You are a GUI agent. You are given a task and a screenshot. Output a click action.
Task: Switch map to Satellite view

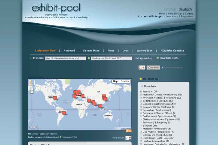click(125, 81)
